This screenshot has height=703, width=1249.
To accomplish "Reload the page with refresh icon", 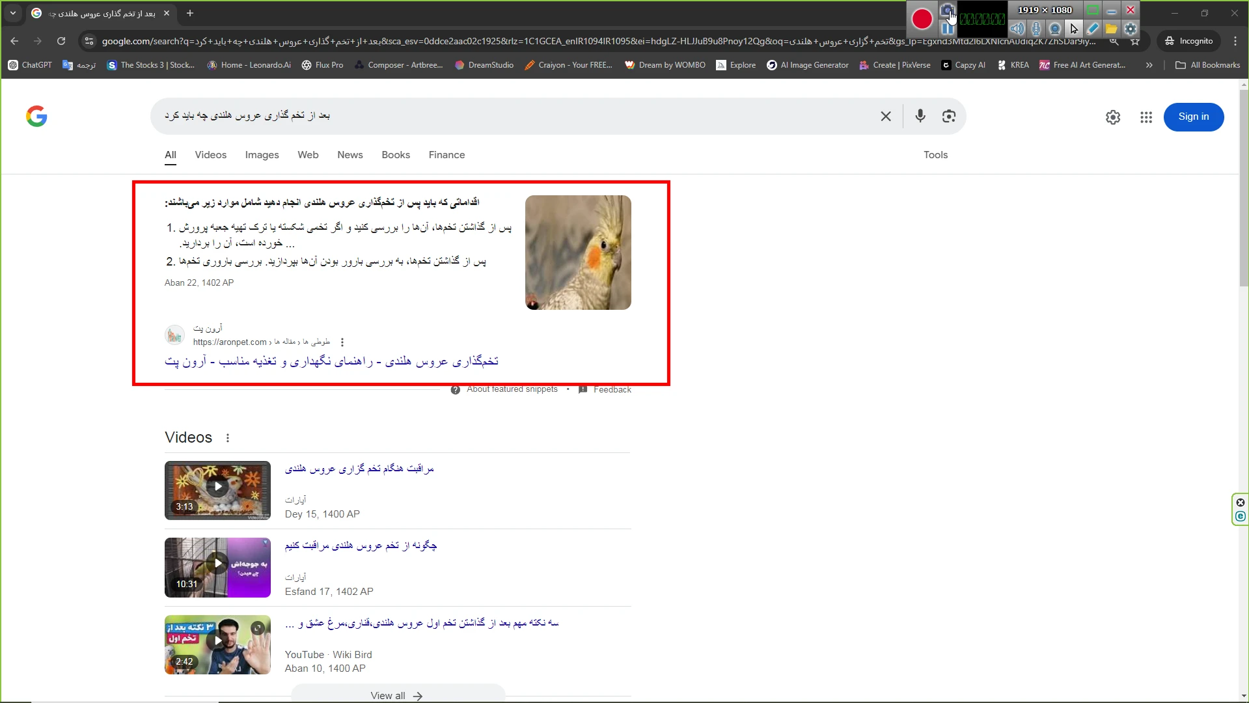I will tap(61, 41).
